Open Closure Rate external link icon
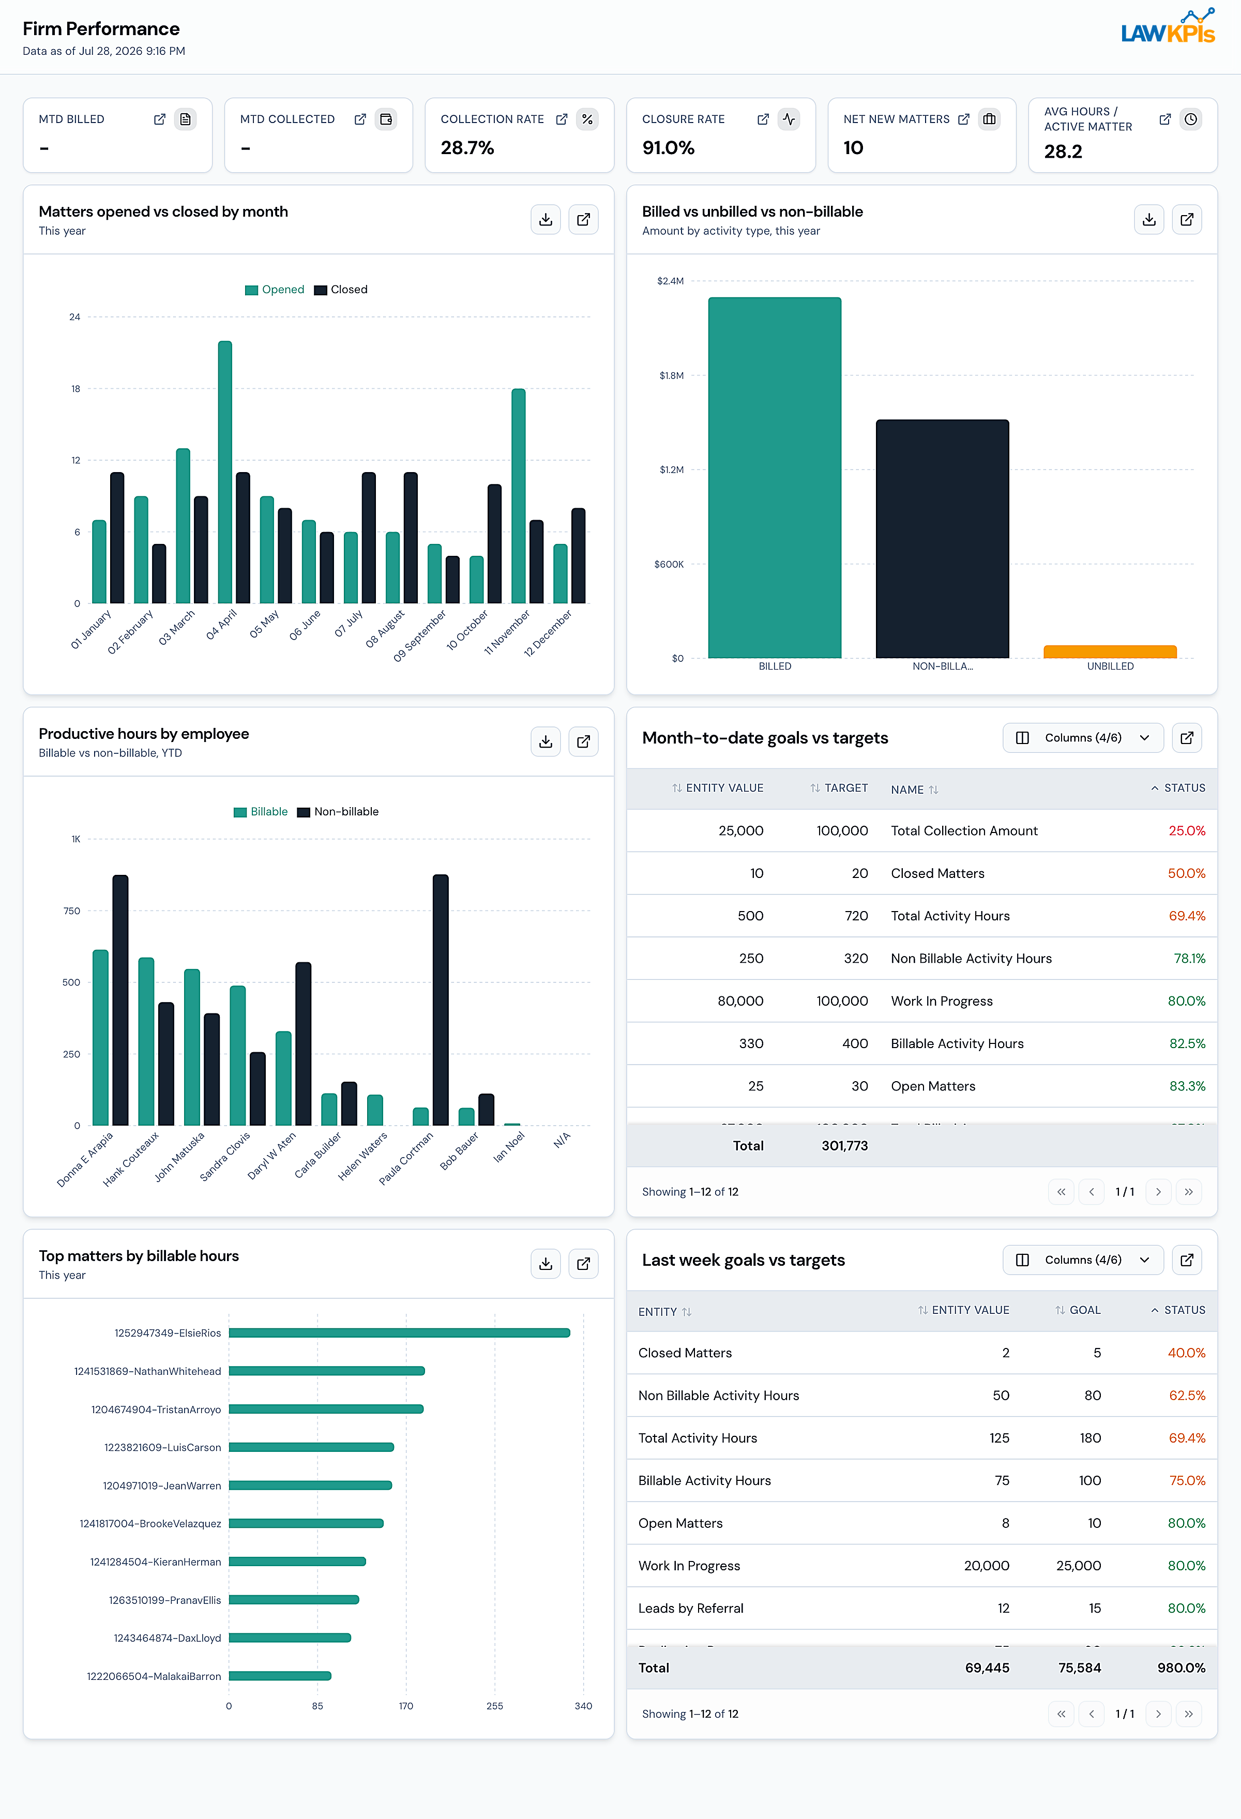This screenshot has height=1819, width=1241. pyautogui.click(x=763, y=119)
